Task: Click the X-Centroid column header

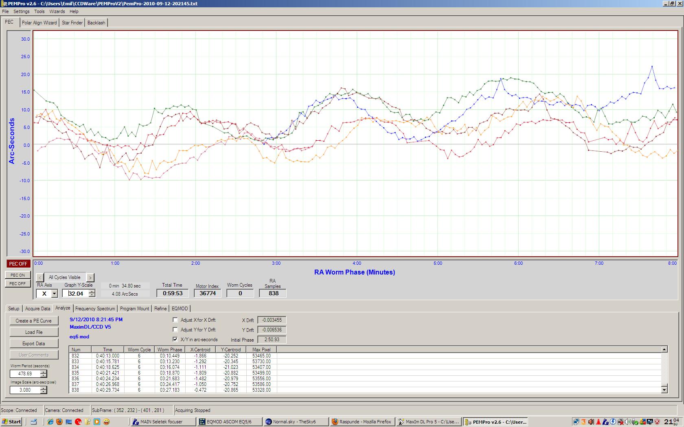Action: (200, 350)
